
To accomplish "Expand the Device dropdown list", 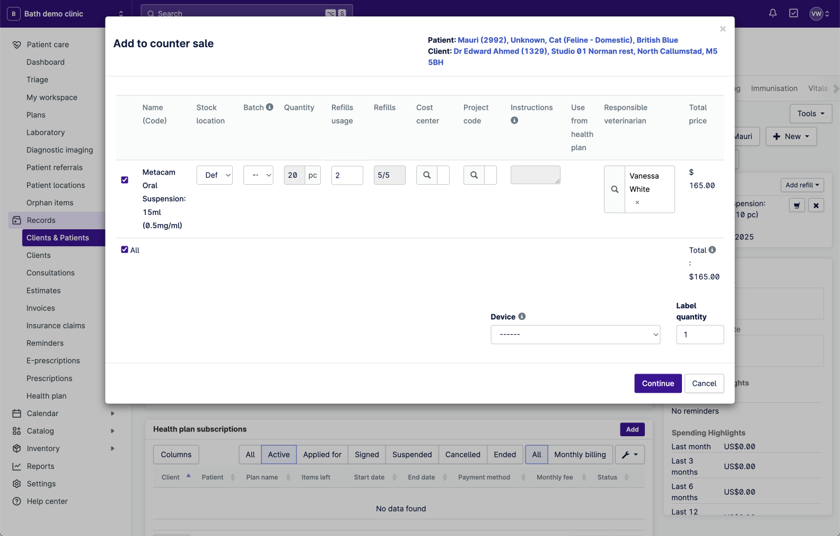I will click(x=575, y=335).
